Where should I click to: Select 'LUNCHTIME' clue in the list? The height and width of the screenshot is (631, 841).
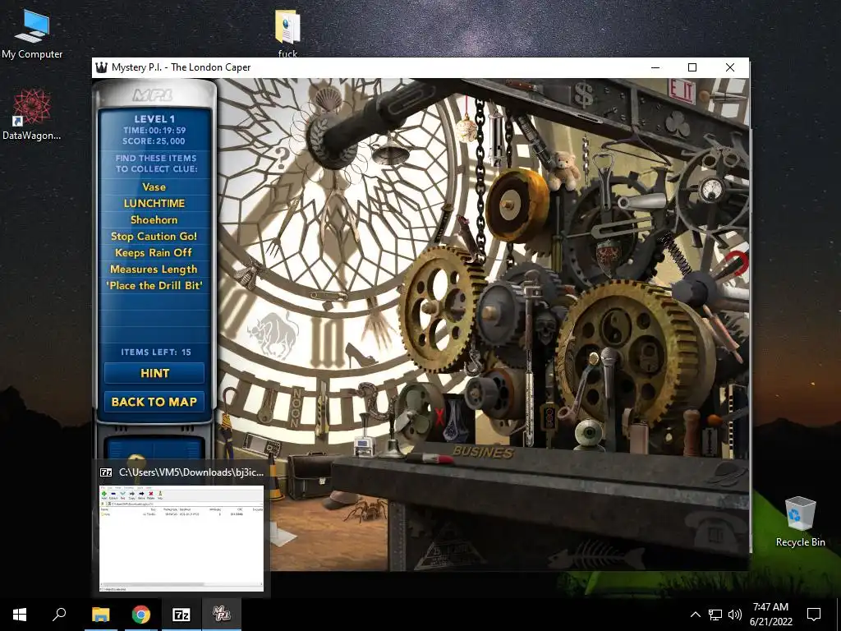[154, 204]
